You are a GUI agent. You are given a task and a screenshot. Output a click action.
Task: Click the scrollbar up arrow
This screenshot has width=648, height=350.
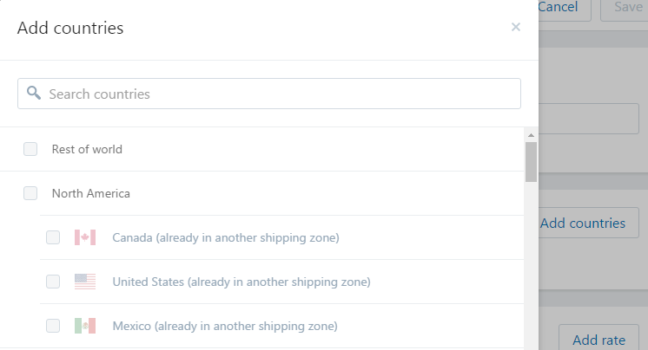click(x=531, y=135)
